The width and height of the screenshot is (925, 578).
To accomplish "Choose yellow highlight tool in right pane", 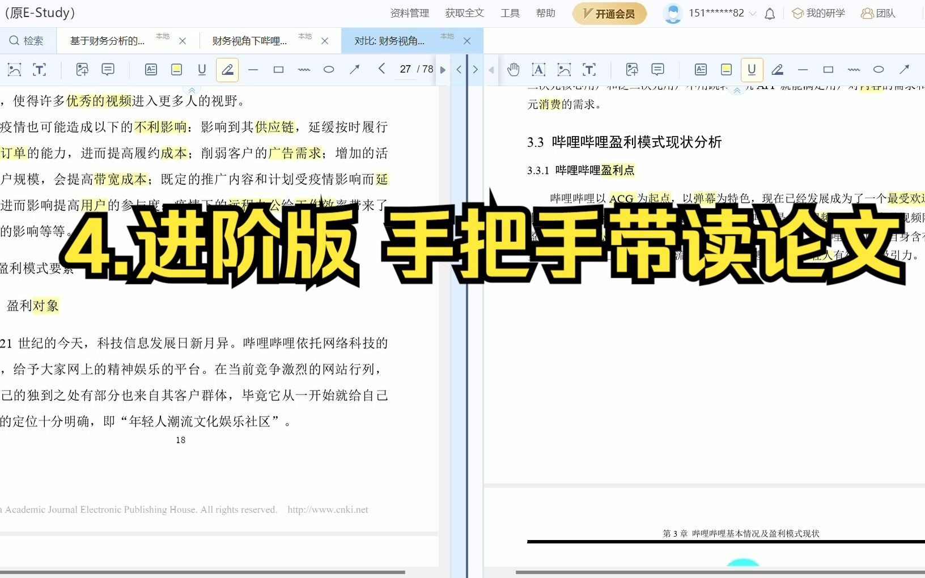I will pyautogui.click(x=726, y=70).
